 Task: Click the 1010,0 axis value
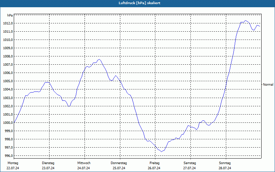point(8,40)
